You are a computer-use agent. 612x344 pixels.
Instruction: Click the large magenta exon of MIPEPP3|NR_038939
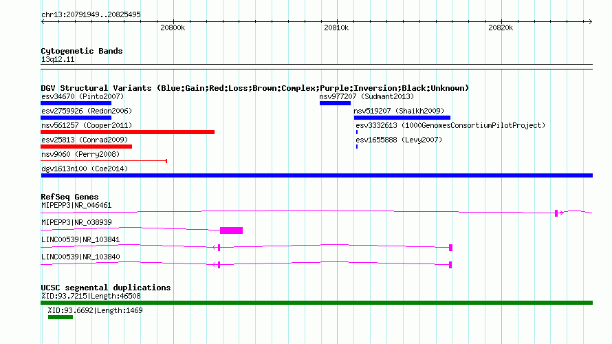point(232,230)
